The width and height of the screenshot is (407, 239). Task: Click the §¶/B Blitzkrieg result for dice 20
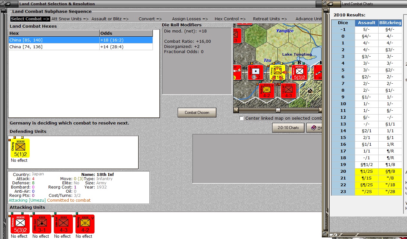point(390,171)
